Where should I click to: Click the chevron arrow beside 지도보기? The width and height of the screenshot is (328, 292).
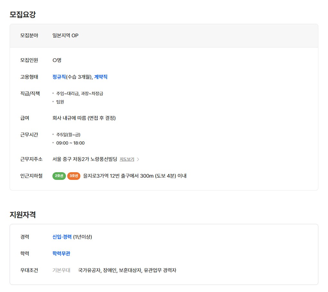pyautogui.click(x=138, y=159)
